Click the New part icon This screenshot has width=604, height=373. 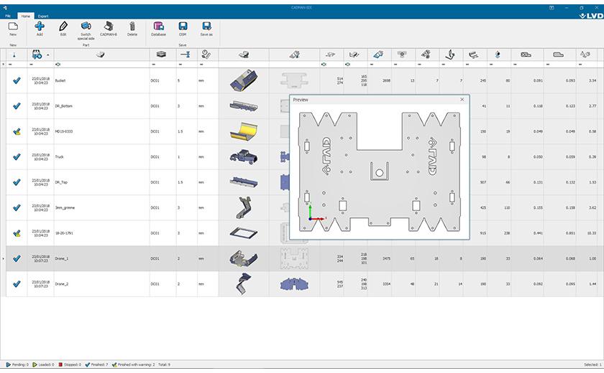[13, 27]
